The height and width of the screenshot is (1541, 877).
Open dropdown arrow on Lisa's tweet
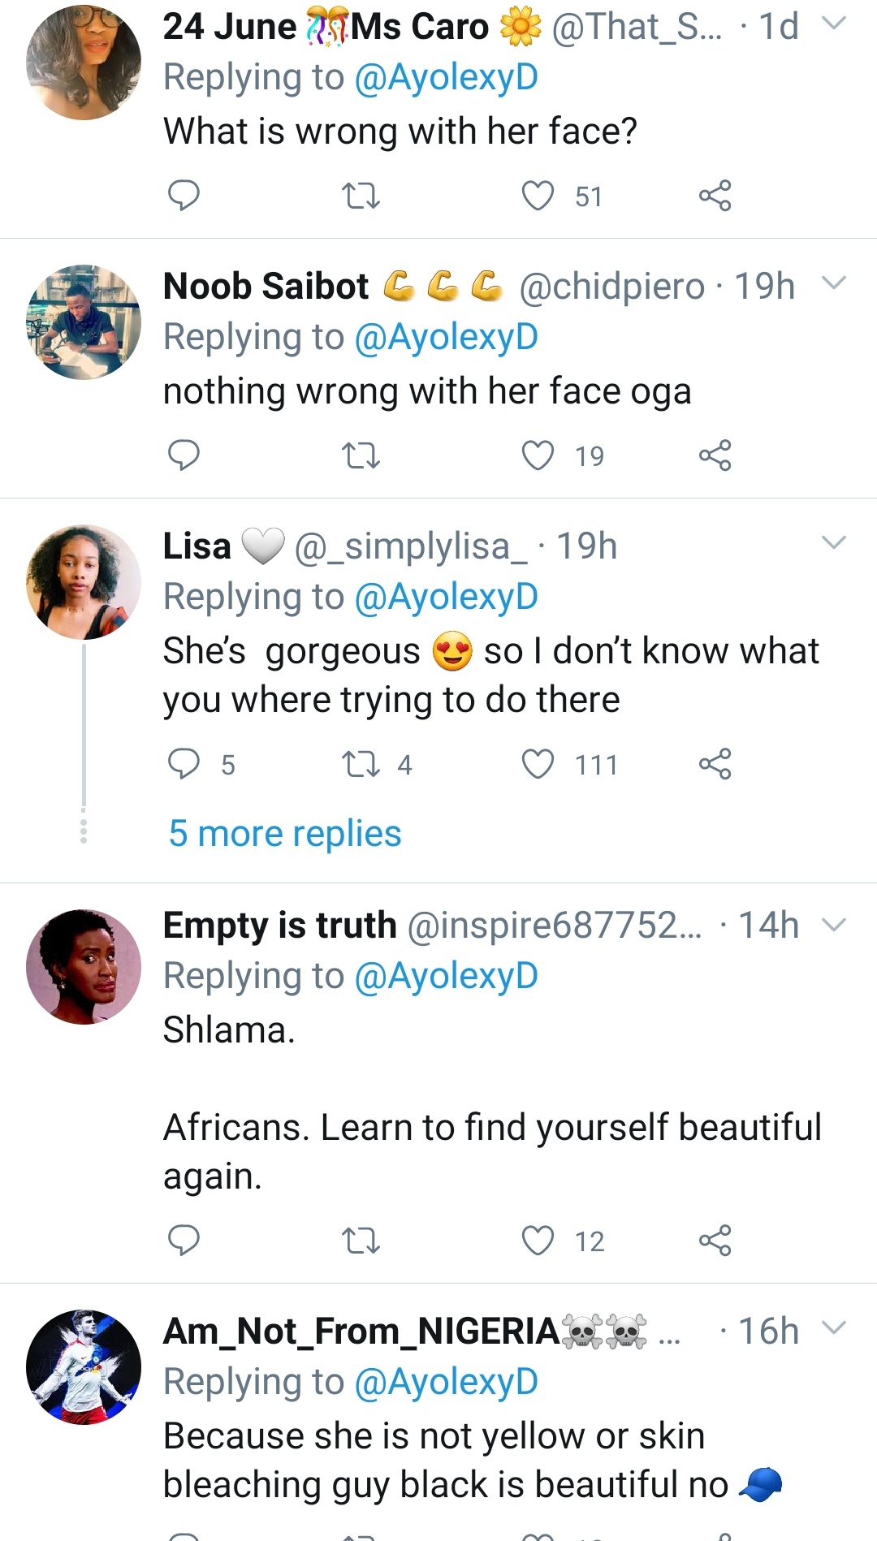tap(834, 542)
